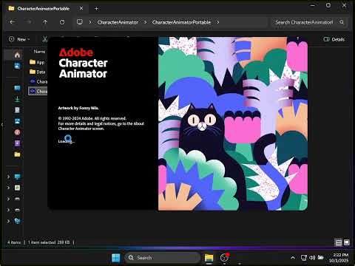Sort by the Name column header
This screenshot has height=266, width=355.
[x=39, y=52]
